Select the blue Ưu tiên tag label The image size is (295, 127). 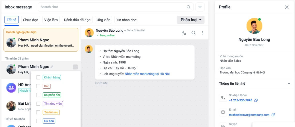click(x=49, y=121)
